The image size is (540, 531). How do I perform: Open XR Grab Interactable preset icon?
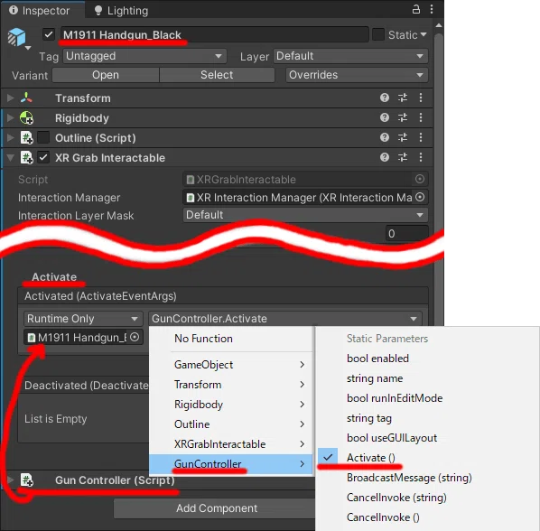(x=403, y=157)
